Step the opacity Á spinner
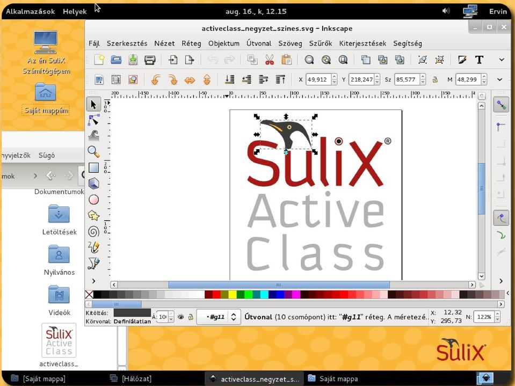This screenshot has height=386, width=515. click(171, 317)
